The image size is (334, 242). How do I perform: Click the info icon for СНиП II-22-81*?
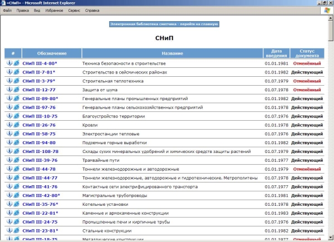tap(9, 213)
